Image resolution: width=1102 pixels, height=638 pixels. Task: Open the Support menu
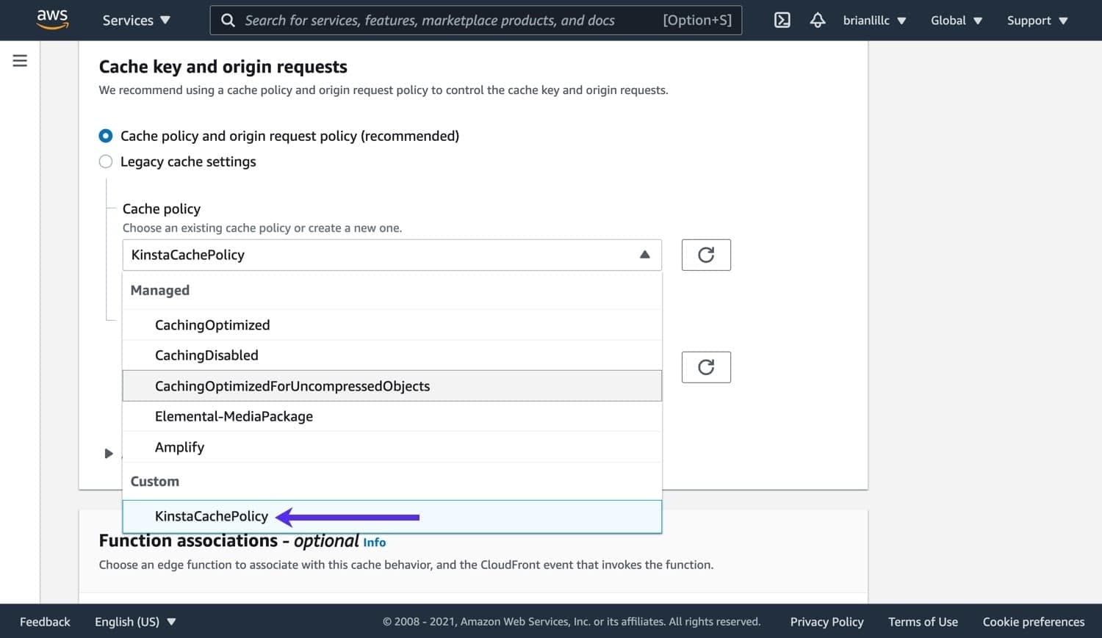pos(1037,21)
